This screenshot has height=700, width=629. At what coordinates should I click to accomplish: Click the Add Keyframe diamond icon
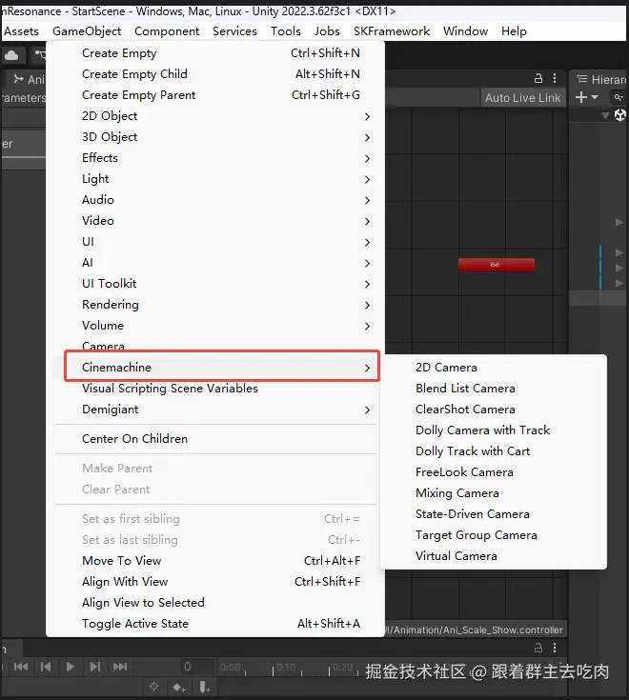click(179, 687)
